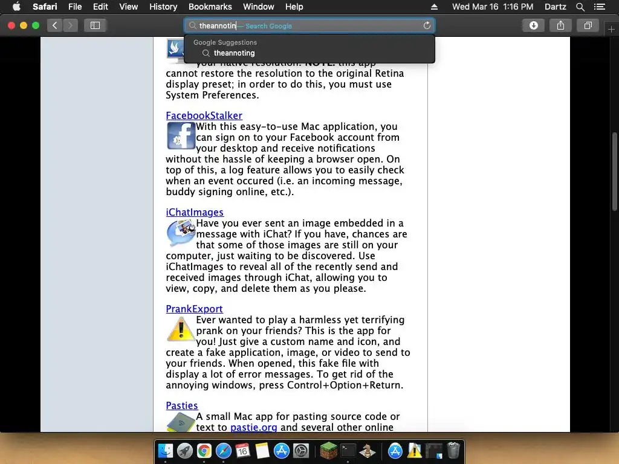Open System Preferences from the Dock
This screenshot has height=464, width=619.
301,451
